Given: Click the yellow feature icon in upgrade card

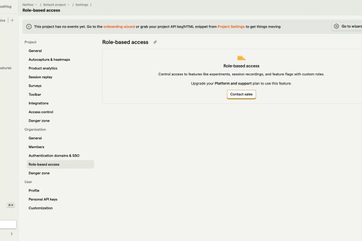Looking at the screenshot, I should point(241,58).
